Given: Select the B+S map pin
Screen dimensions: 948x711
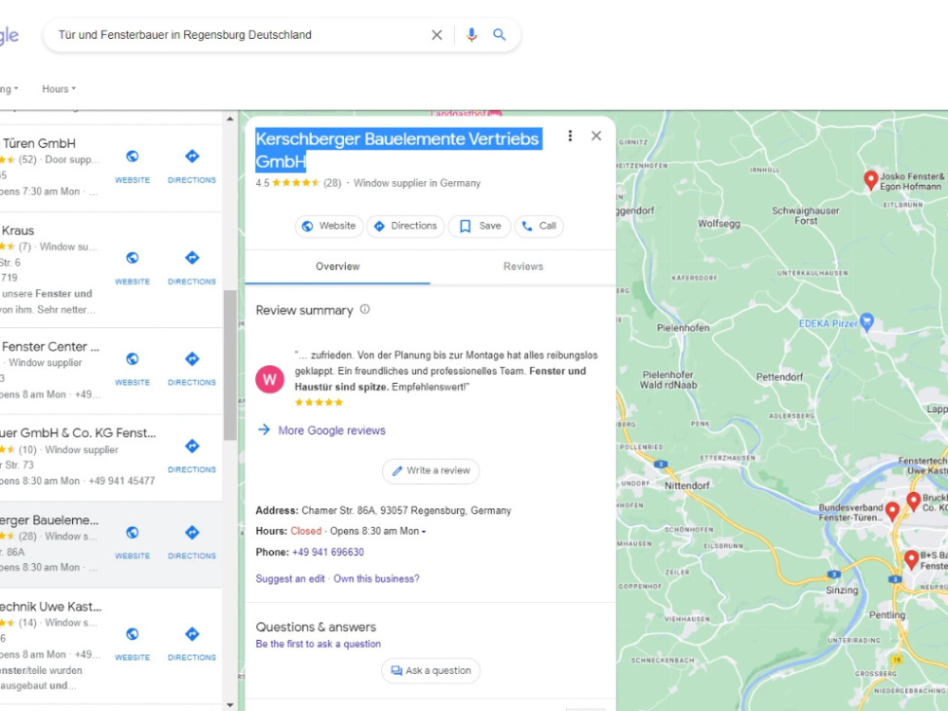Looking at the screenshot, I should click(x=911, y=559).
